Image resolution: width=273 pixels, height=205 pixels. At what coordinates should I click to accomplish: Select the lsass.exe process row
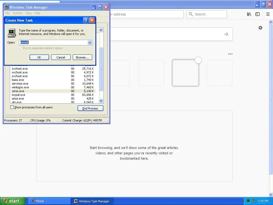tap(53, 80)
